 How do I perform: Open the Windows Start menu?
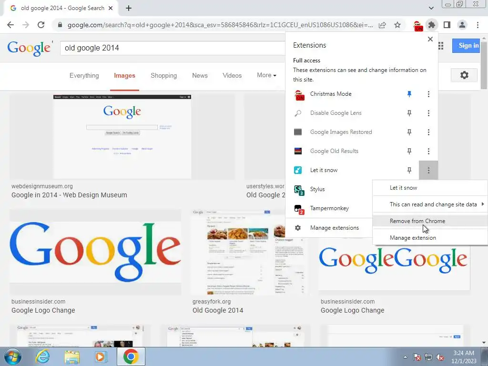pos(13,356)
